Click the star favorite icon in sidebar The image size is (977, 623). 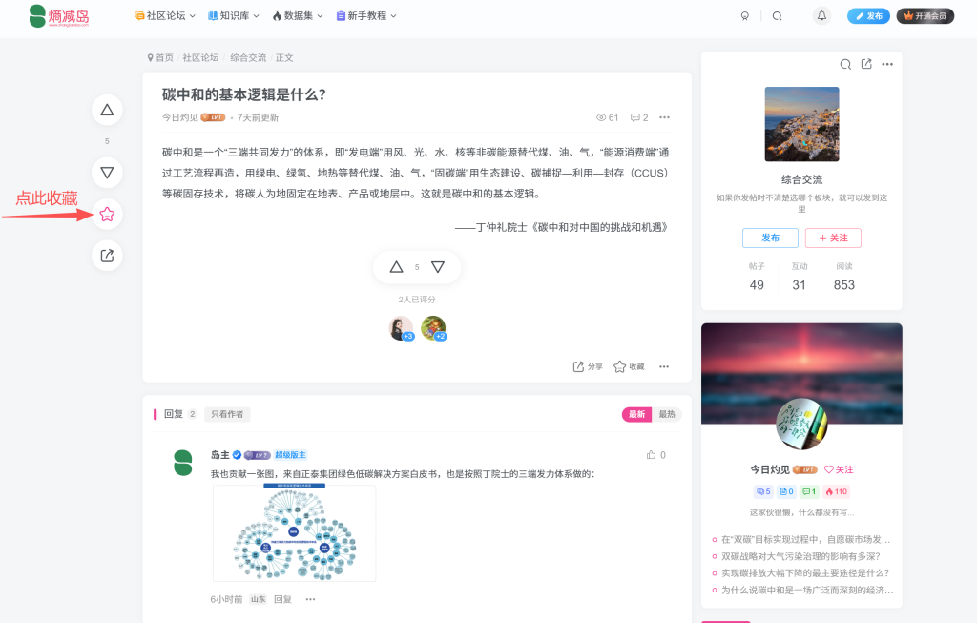(107, 215)
